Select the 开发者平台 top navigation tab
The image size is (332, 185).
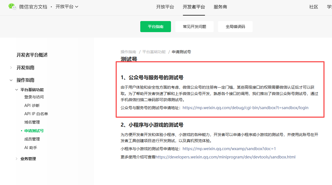194,7
